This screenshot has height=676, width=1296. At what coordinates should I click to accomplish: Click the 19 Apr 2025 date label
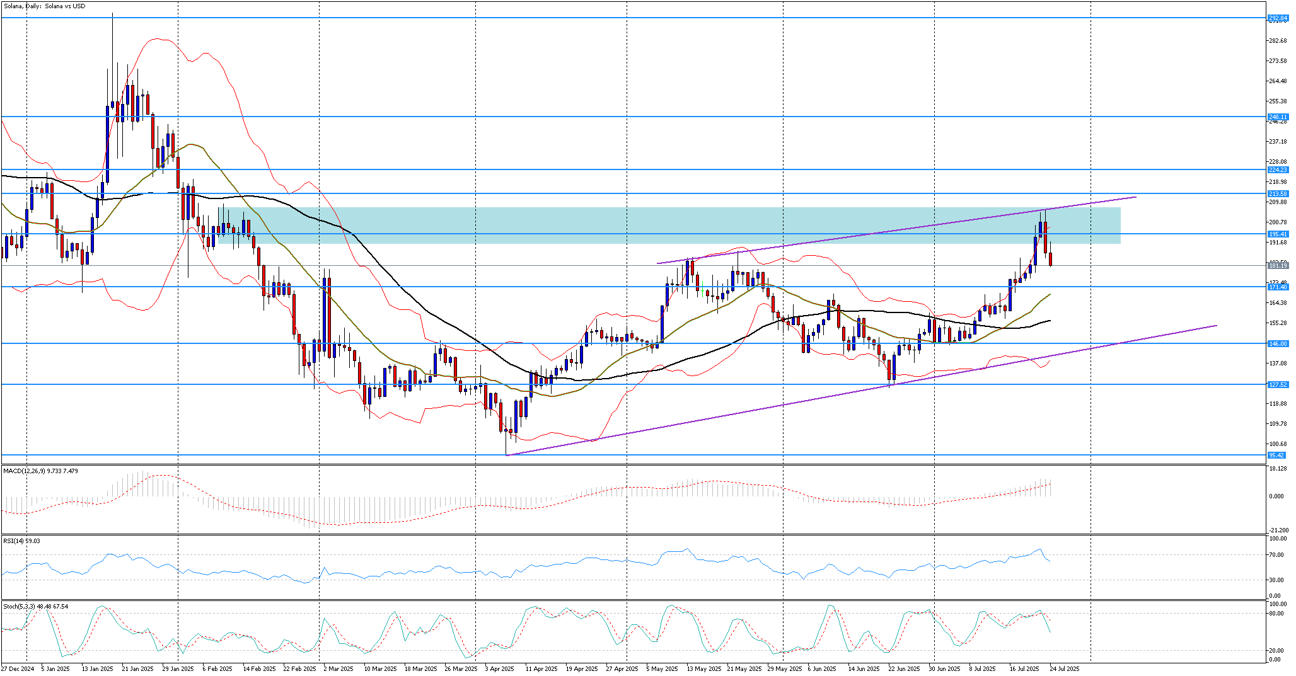(x=582, y=668)
